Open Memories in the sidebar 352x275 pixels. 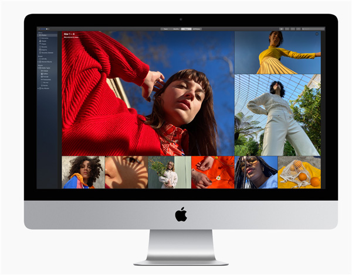click(46, 39)
